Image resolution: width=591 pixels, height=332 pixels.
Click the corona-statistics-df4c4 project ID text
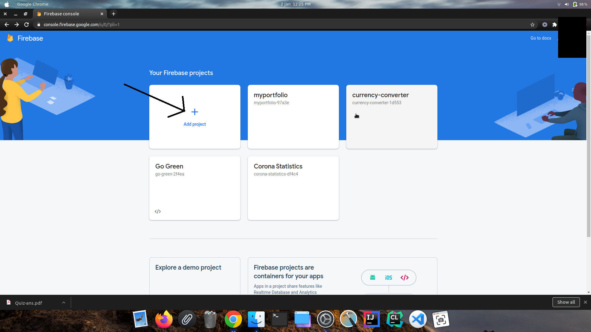pos(276,174)
